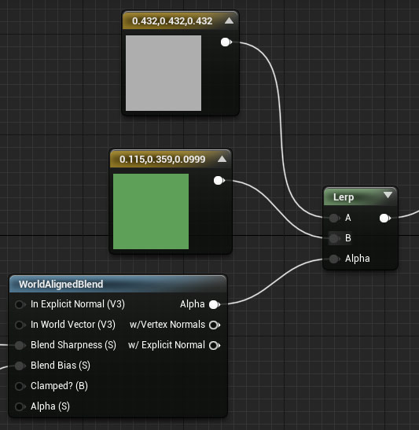
Task: Click the Lerp node's B input pin
Action: (x=334, y=238)
